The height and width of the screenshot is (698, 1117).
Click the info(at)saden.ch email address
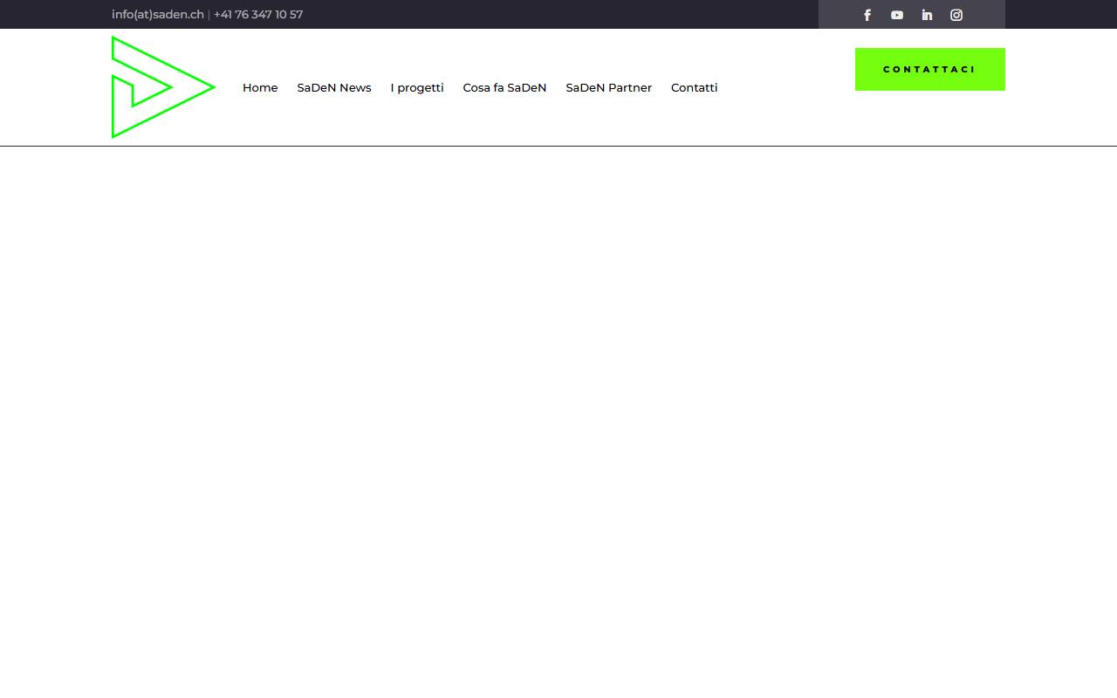tap(158, 15)
